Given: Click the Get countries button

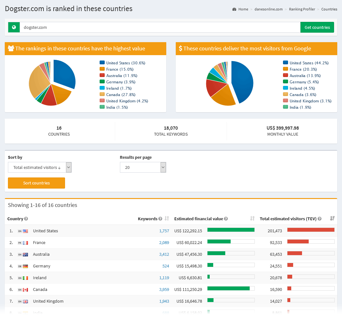Looking at the screenshot, I should [x=317, y=27].
